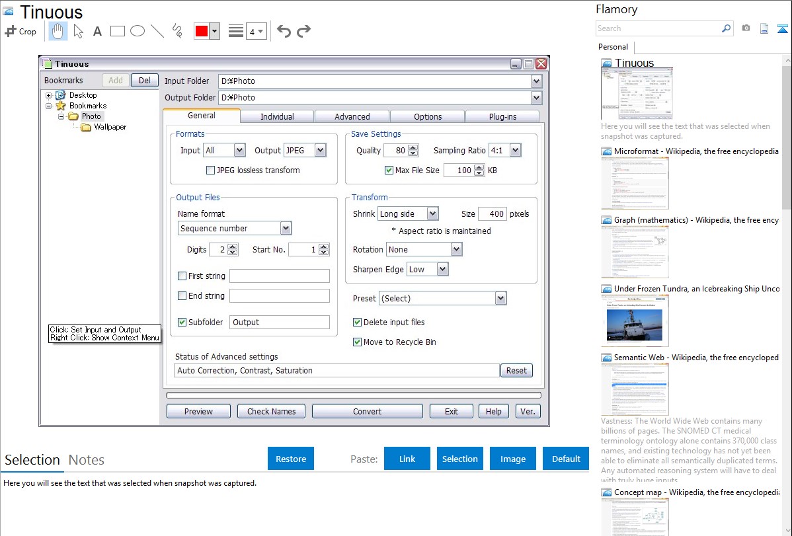Click the Preview button
This screenshot has width=792, height=536.
[198, 411]
